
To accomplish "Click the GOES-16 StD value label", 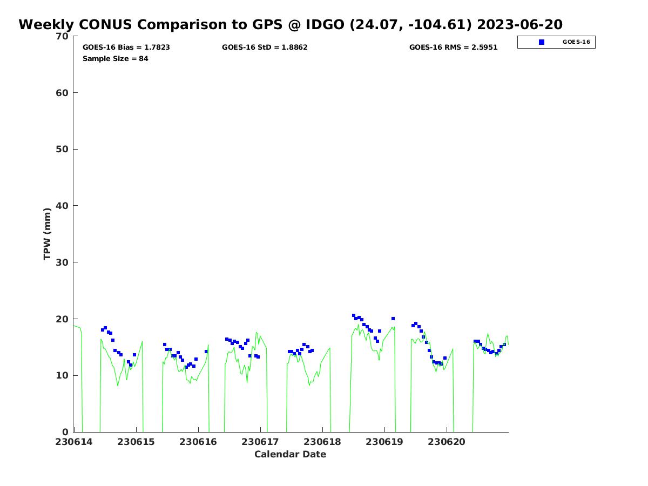I will point(265,48).
